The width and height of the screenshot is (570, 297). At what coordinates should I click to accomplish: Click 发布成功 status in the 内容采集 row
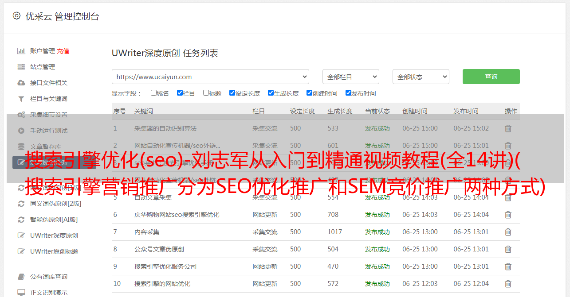pos(377,232)
